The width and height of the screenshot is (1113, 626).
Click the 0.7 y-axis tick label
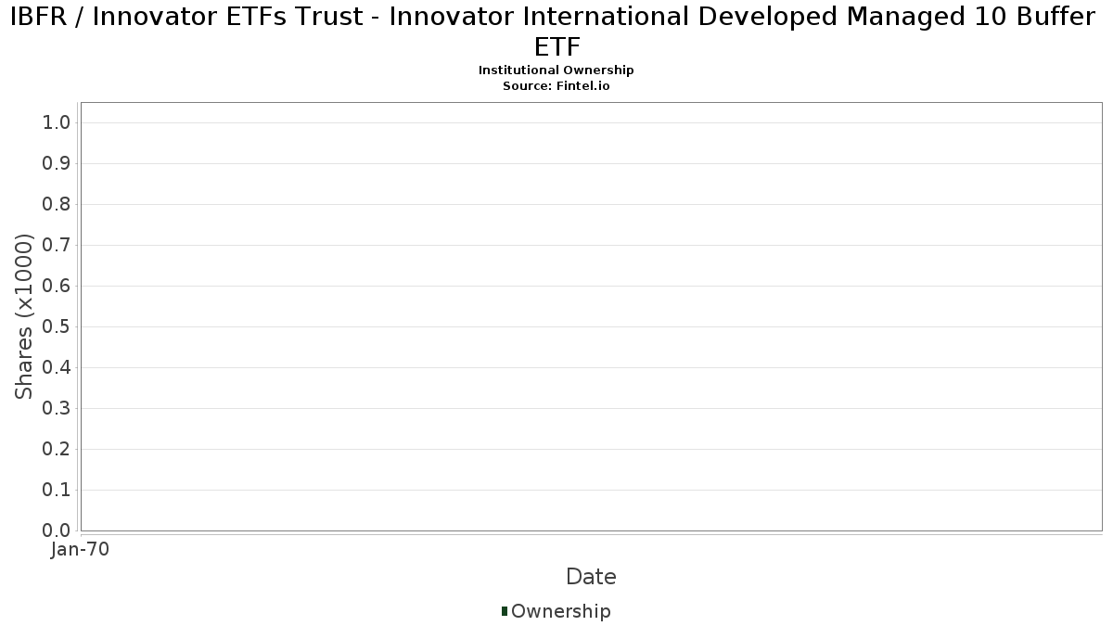pos(58,246)
